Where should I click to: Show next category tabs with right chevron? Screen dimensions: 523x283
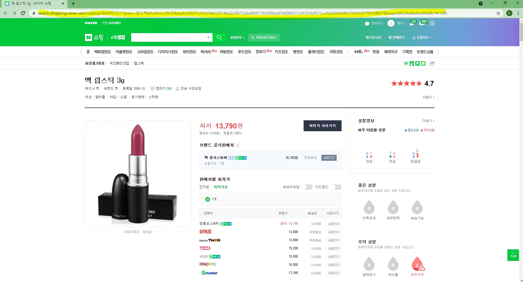pyautogui.click(x=438, y=52)
